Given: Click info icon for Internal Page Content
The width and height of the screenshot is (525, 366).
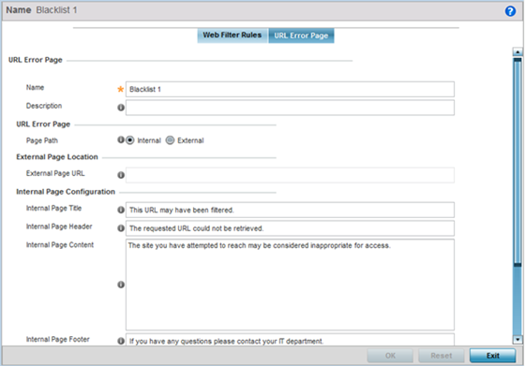Looking at the screenshot, I should (121, 285).
